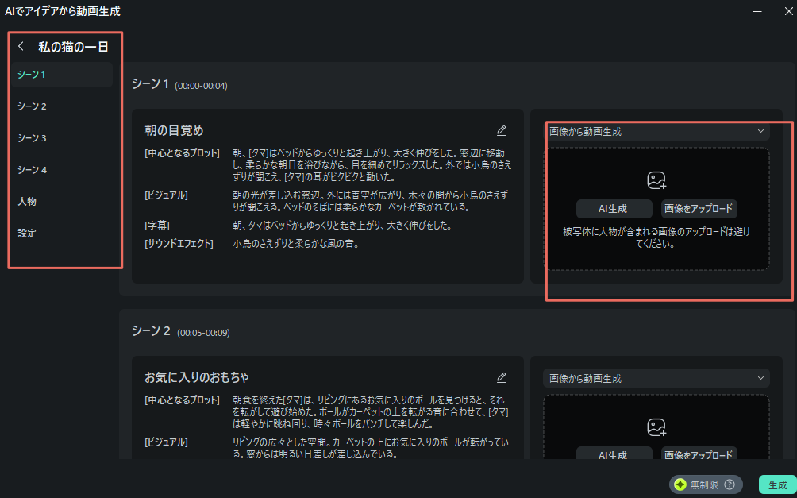Click the green AI credits icon beside 無制限
Viewport: 797px width, 498px height.
pos(680,484)
